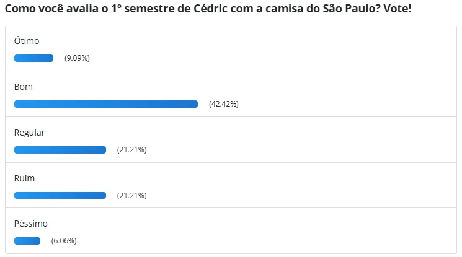The width and height of the screenshot is (462, 257).
Task: Click the (6.06%) percentage for Péssimo
Action: tap(64, 241)
